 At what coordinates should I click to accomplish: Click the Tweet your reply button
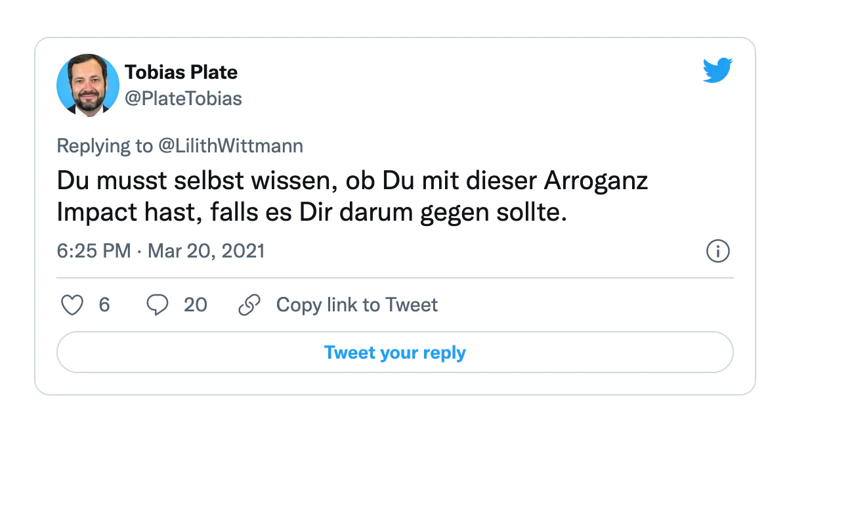pos(395,353)
